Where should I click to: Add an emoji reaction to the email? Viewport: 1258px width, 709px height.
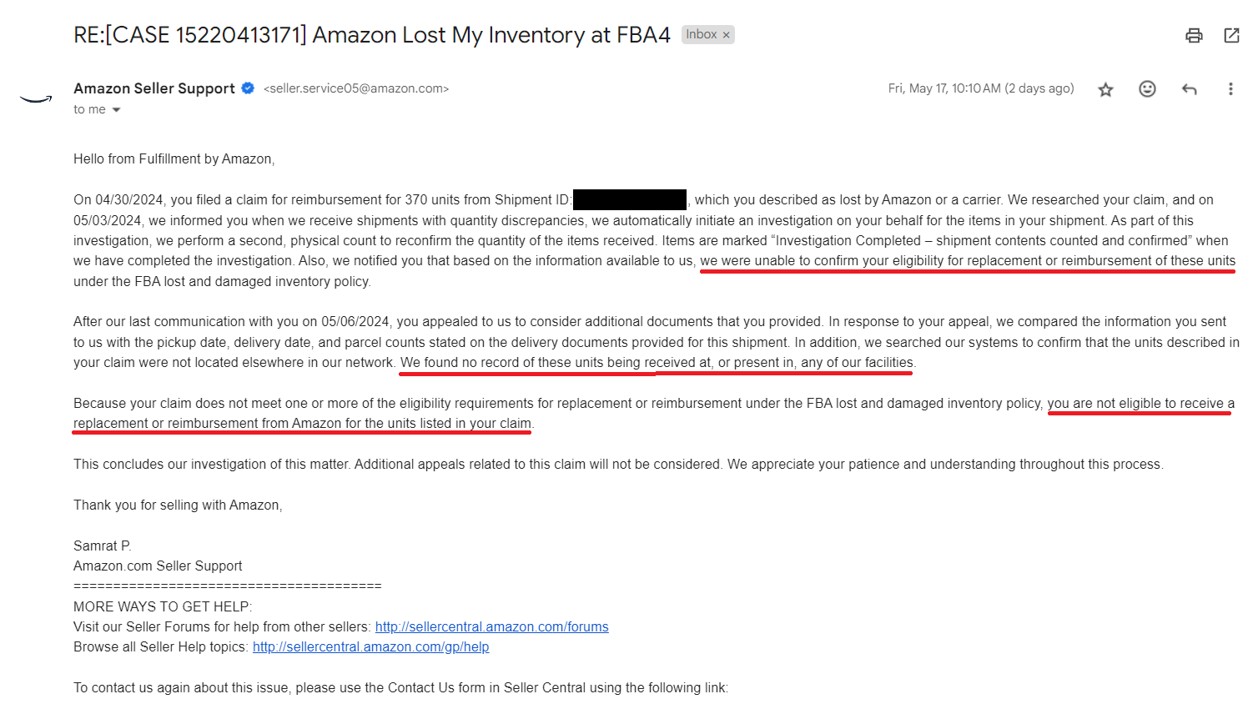tap(1147, 88)
